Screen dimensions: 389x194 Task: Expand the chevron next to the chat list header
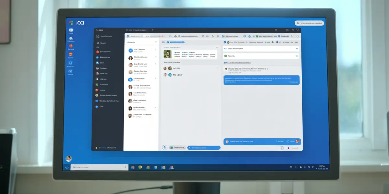(156, 42)
